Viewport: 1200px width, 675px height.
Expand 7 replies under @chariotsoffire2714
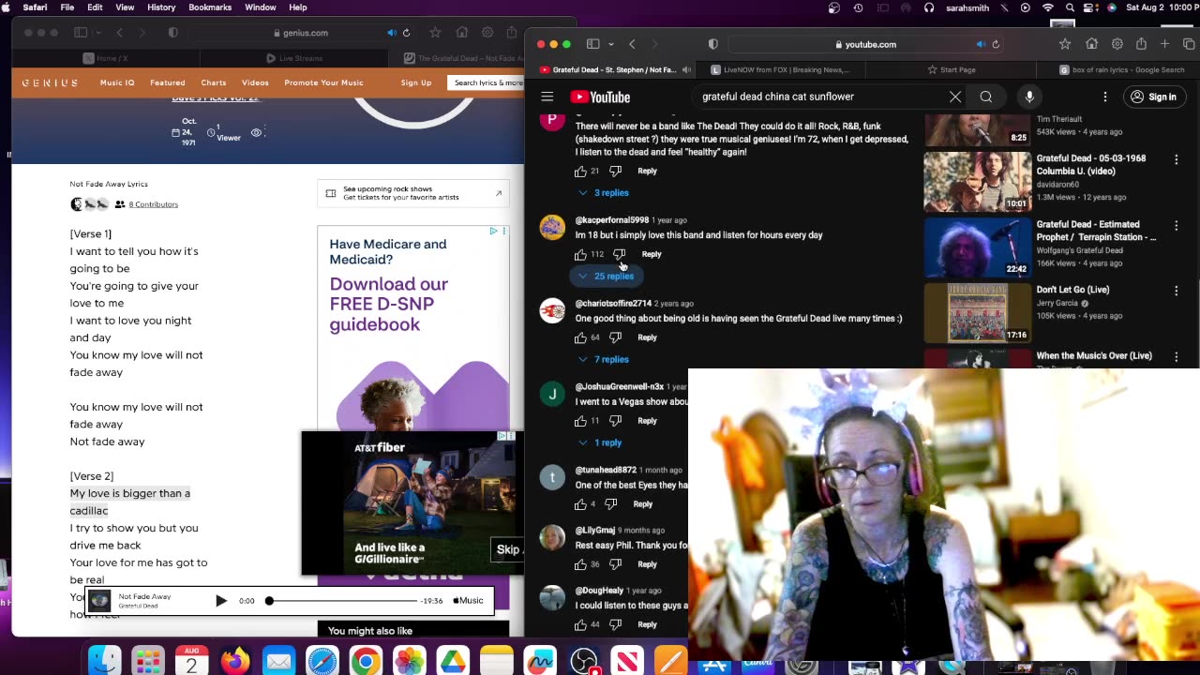click(603, 359)
